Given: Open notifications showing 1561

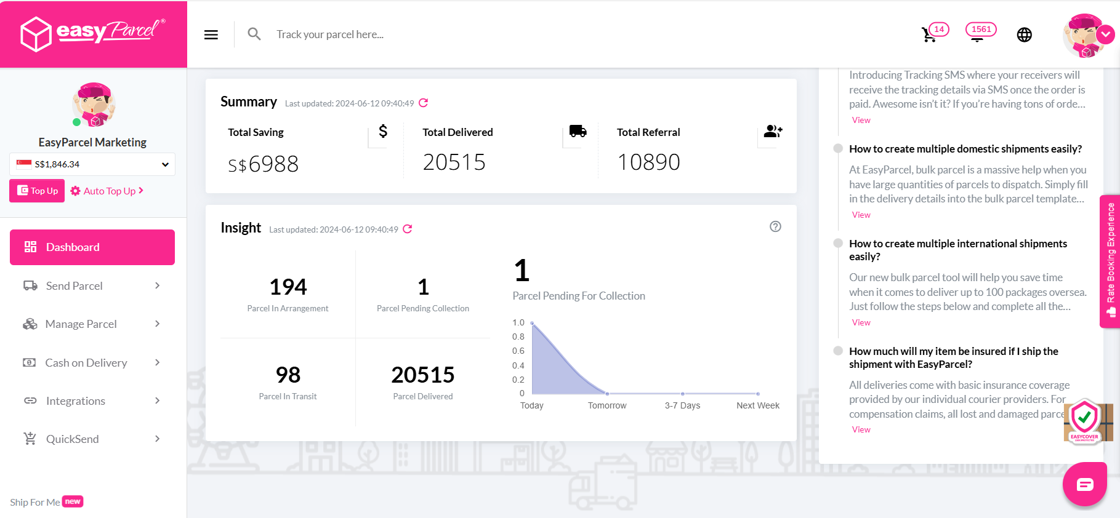Looking at the screenshot, I should (x=980, y=31).
